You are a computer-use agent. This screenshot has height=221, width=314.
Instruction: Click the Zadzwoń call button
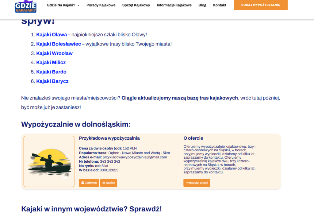(x=89, y=183)
